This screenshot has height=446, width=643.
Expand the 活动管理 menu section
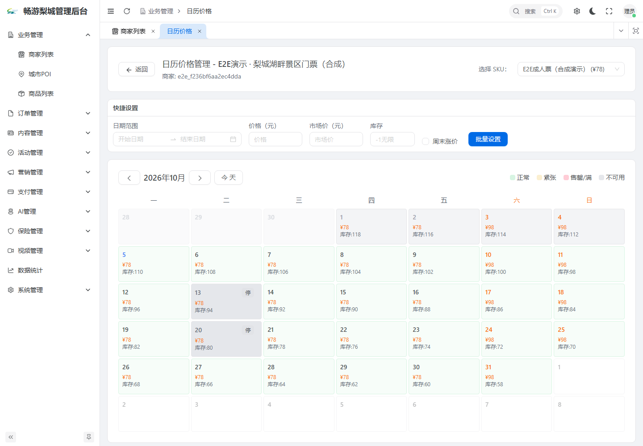(x=50, y=153)
